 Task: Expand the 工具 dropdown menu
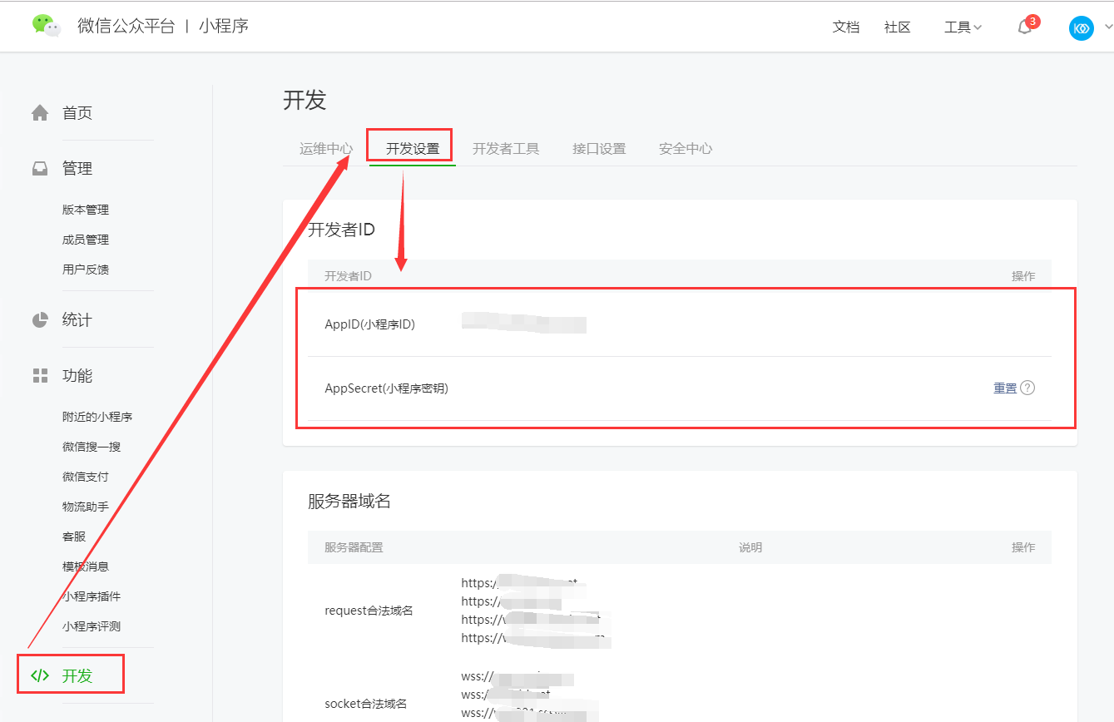click(x=963, y=27)
